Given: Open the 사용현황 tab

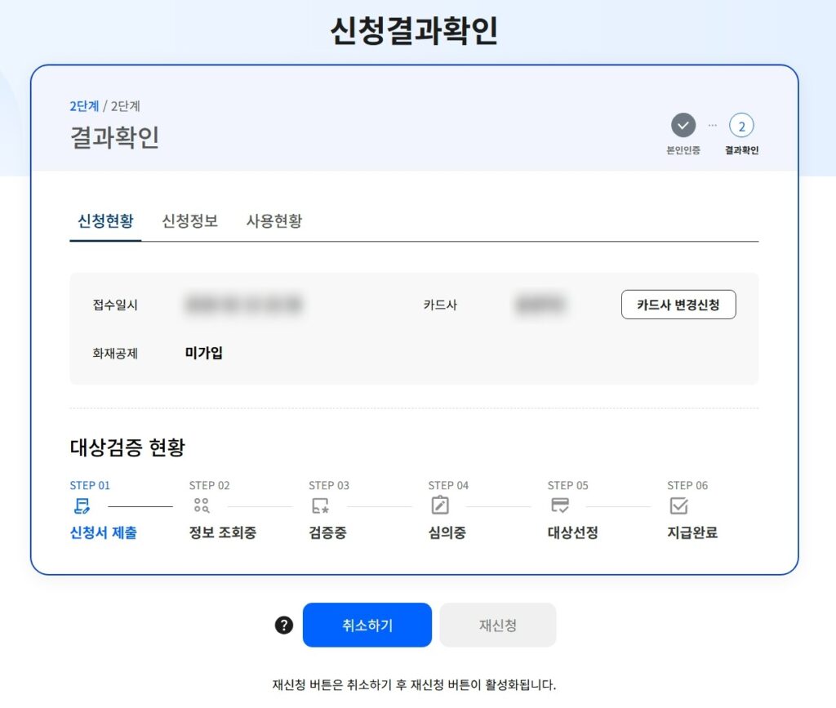Looking at the screenshot, I should pyautogui.click(x=274, y=221).
